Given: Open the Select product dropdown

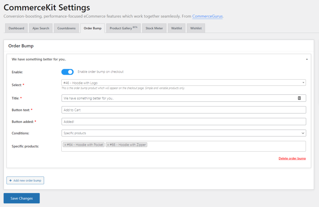Looking at the screenshot, I should (x=183, y=83).
